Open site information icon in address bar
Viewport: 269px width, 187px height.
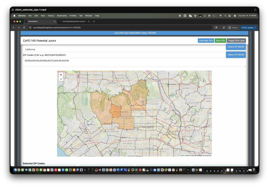30,28
